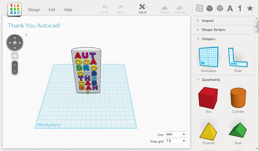Click the scrollbar up arrow

coord(257,18)
